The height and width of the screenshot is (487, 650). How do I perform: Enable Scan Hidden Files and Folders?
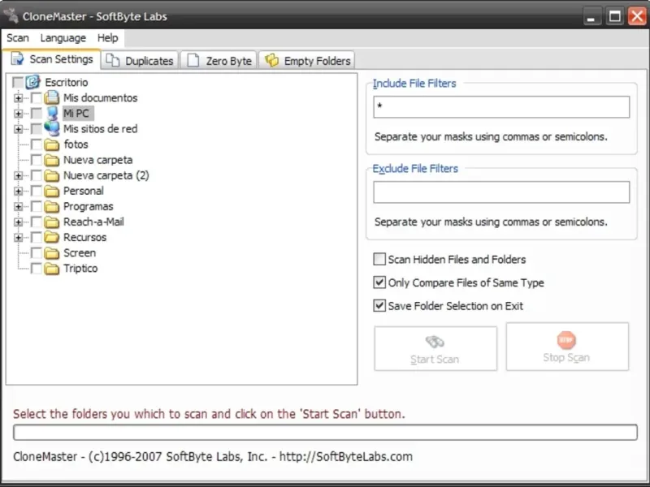pyautogui.click(x=379, y=259)
